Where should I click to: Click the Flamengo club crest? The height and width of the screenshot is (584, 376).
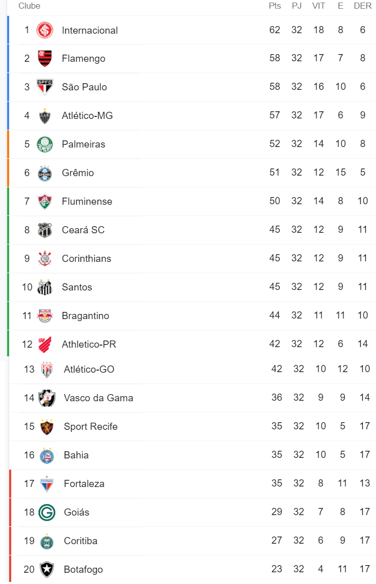click(45, 59)
